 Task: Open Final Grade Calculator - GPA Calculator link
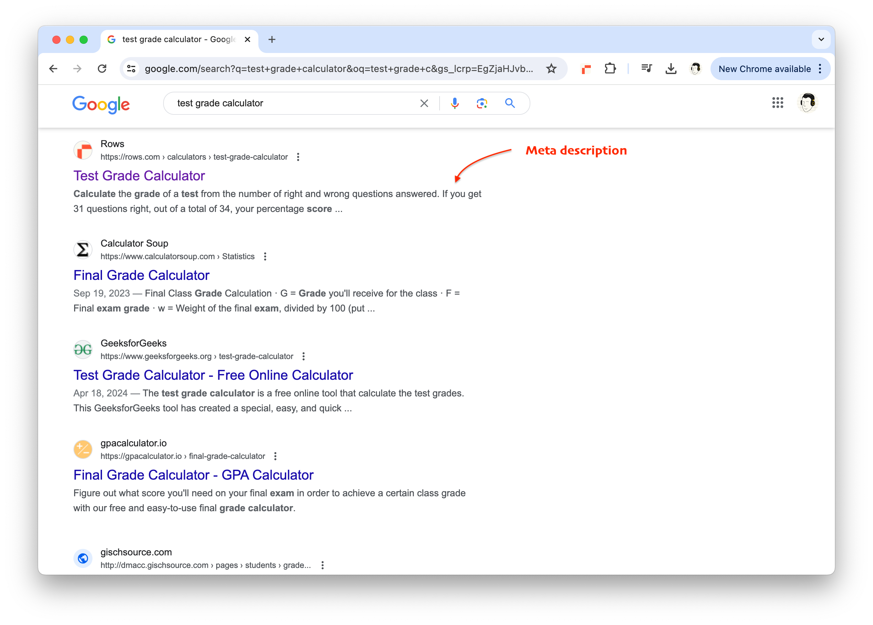[x=193, y=475]
